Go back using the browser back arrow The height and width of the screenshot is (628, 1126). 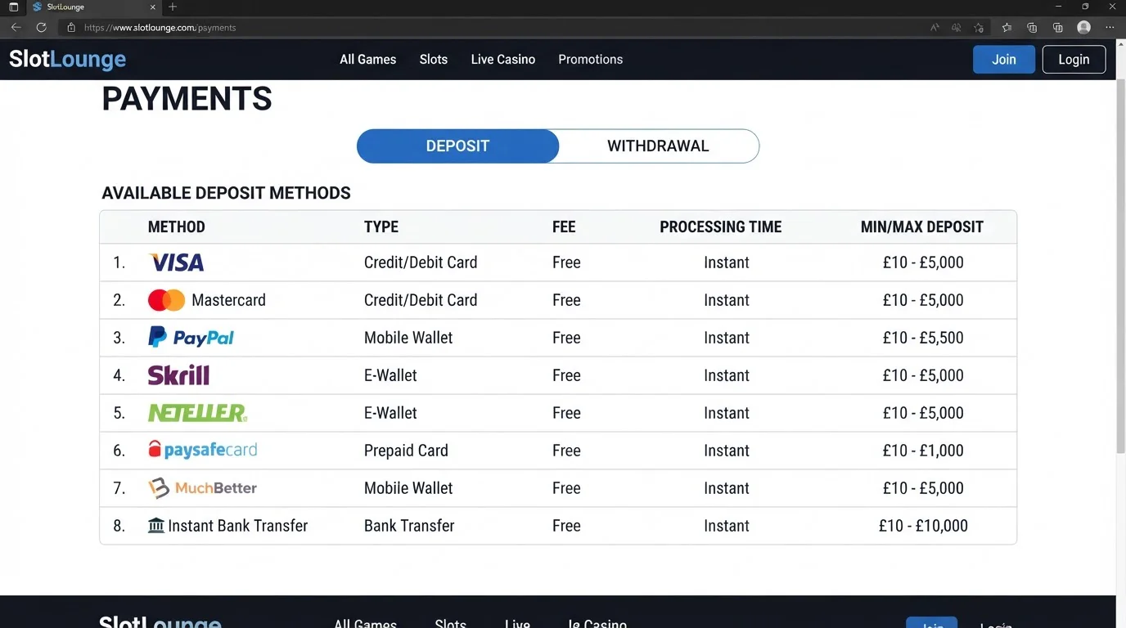16,27
